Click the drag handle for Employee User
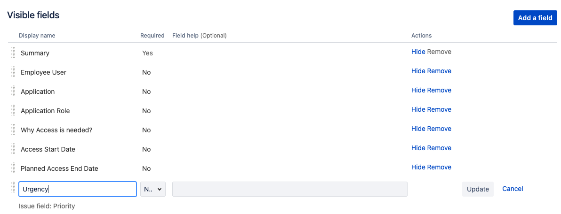561x214 pixels. pos(13,72)
